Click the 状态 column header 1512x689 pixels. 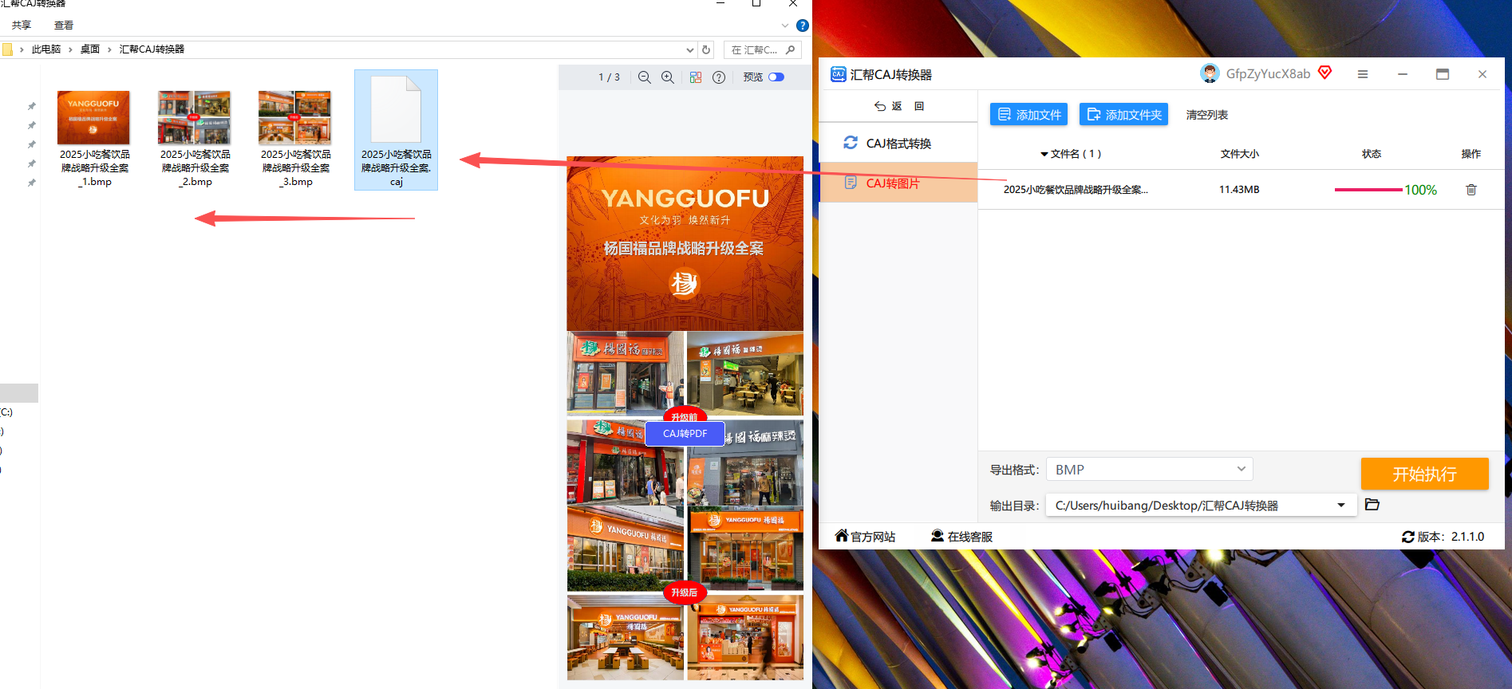click(x=1372, y=154)
